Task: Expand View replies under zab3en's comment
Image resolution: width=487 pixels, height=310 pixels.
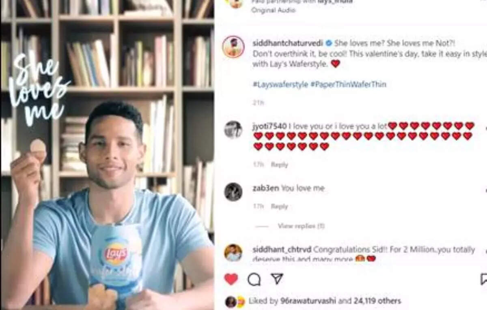Action: (301, 226)
